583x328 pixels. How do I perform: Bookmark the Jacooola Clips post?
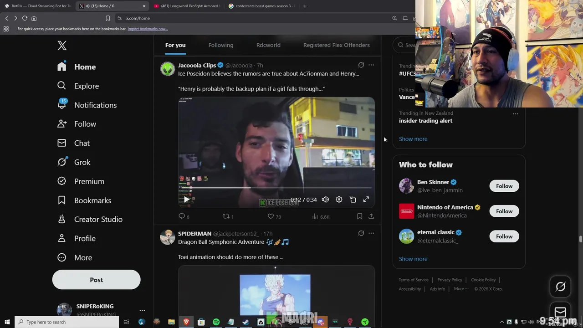tap(359, 216)
